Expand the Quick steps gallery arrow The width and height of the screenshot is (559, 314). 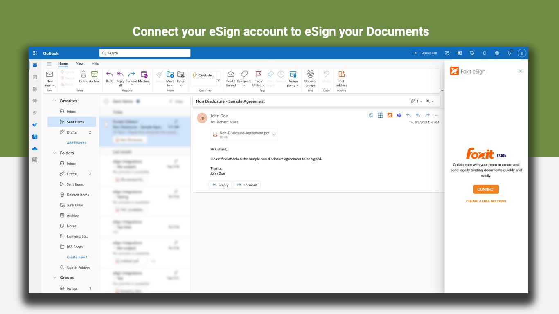coord(219,80)
